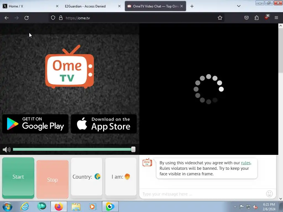The image size is (283, 212).
Task: Expand the list all tabs chevron
Action: click(x=239, y=6)
